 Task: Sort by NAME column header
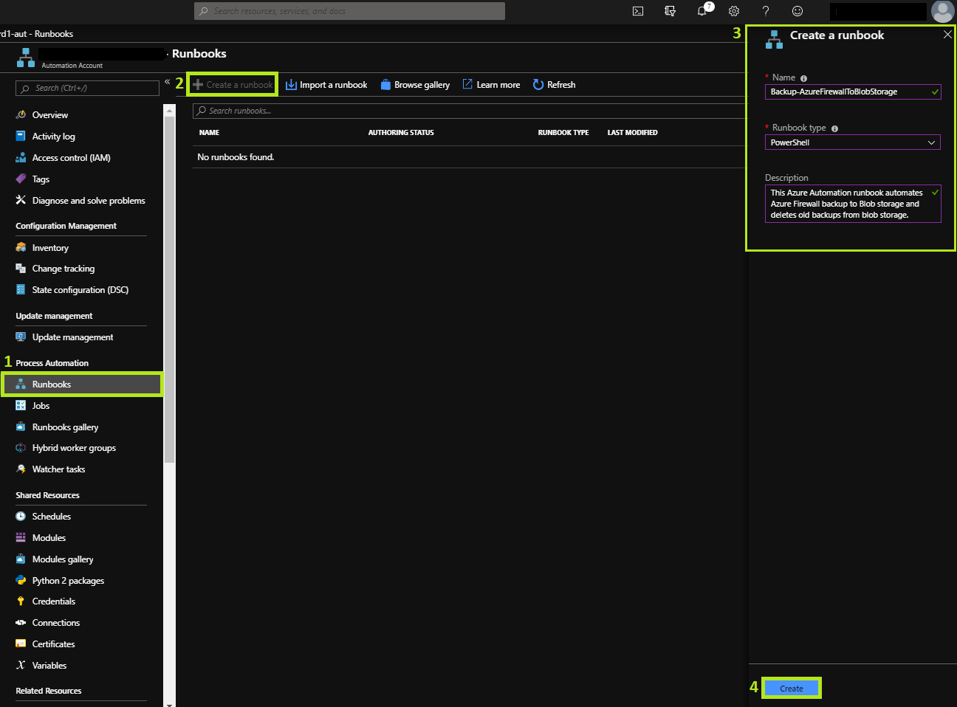(x=209, y=133)
